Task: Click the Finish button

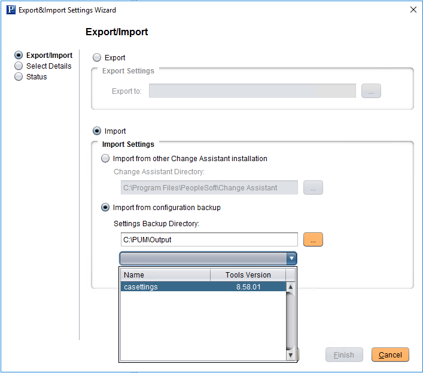Action: tap(344, 354)
